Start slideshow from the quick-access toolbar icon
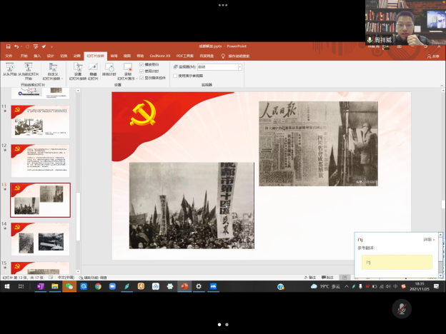This screenshot has height=334, width=446. pyautogui.click(x=36, y=46)
